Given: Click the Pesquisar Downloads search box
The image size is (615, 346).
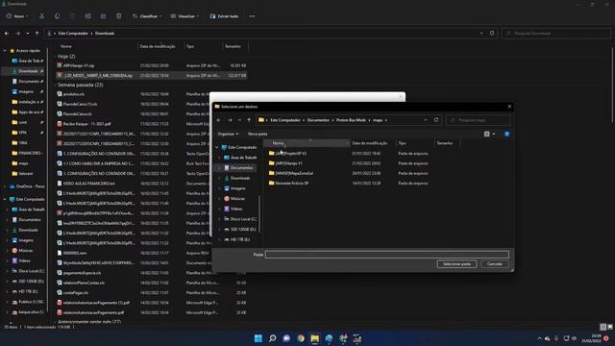Looking at the screenshot, I should point(555,34).
